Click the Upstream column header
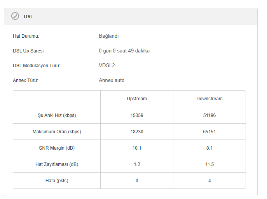Screen dimensions: 267x199 [x=137, y=99]
